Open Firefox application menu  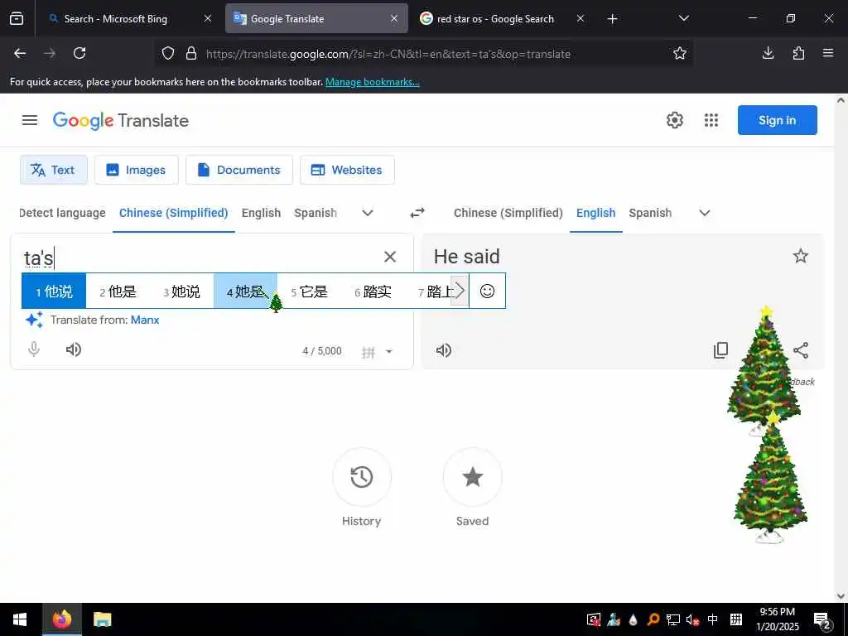tap(828, 53)
